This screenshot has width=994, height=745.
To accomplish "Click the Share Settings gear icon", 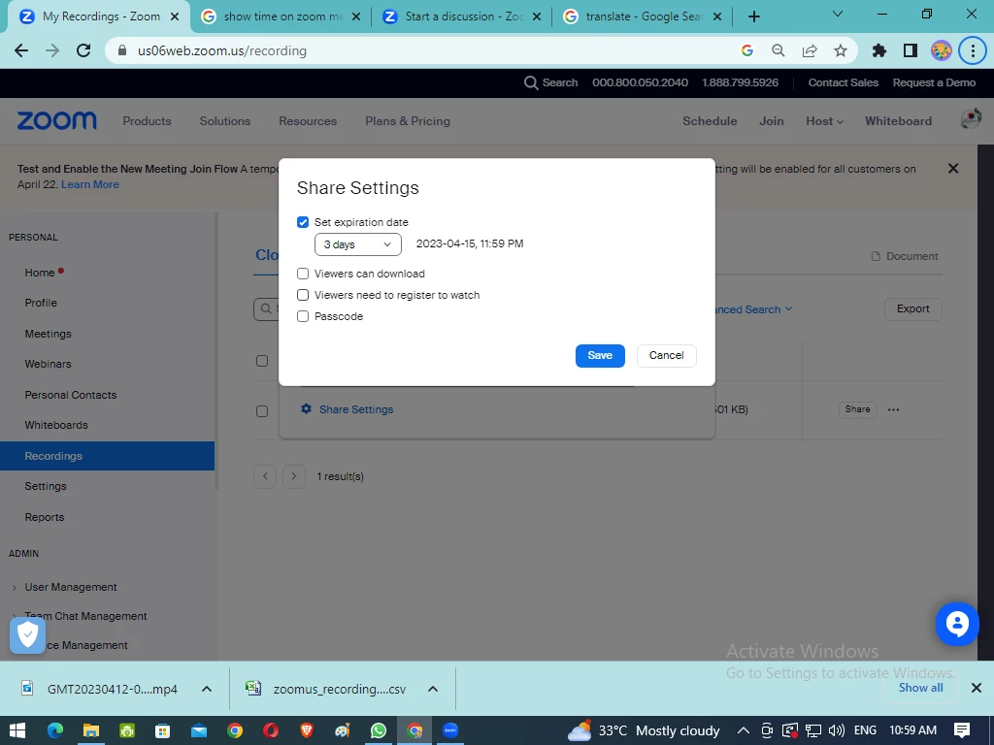I will [x=306, y=409].
